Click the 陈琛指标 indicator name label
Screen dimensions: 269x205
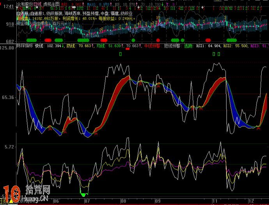[25, 46]
